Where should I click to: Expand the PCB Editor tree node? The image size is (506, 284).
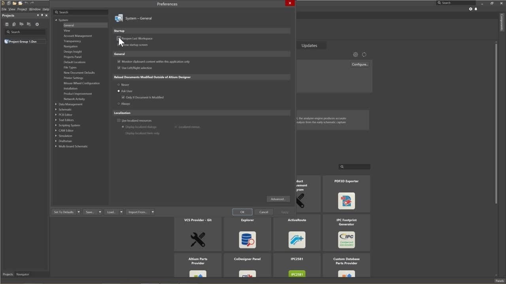(56, 115)
